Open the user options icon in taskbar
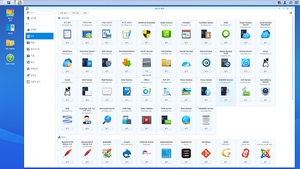This screenshot has height=169, width=300. point(285,2)
